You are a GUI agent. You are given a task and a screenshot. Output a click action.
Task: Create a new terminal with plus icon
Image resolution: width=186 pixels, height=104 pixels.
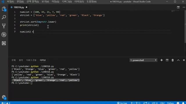pos(162,60)
